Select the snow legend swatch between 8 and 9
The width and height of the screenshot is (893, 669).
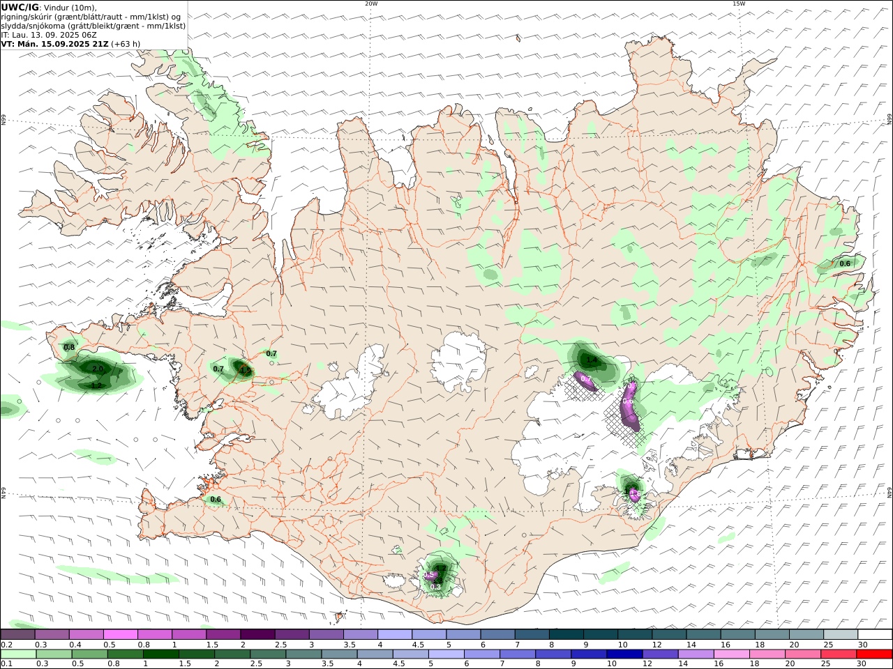click(x=566, y=635)
